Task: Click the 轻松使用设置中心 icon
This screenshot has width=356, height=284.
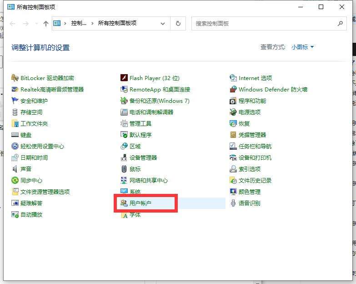Action: (15, 146)
